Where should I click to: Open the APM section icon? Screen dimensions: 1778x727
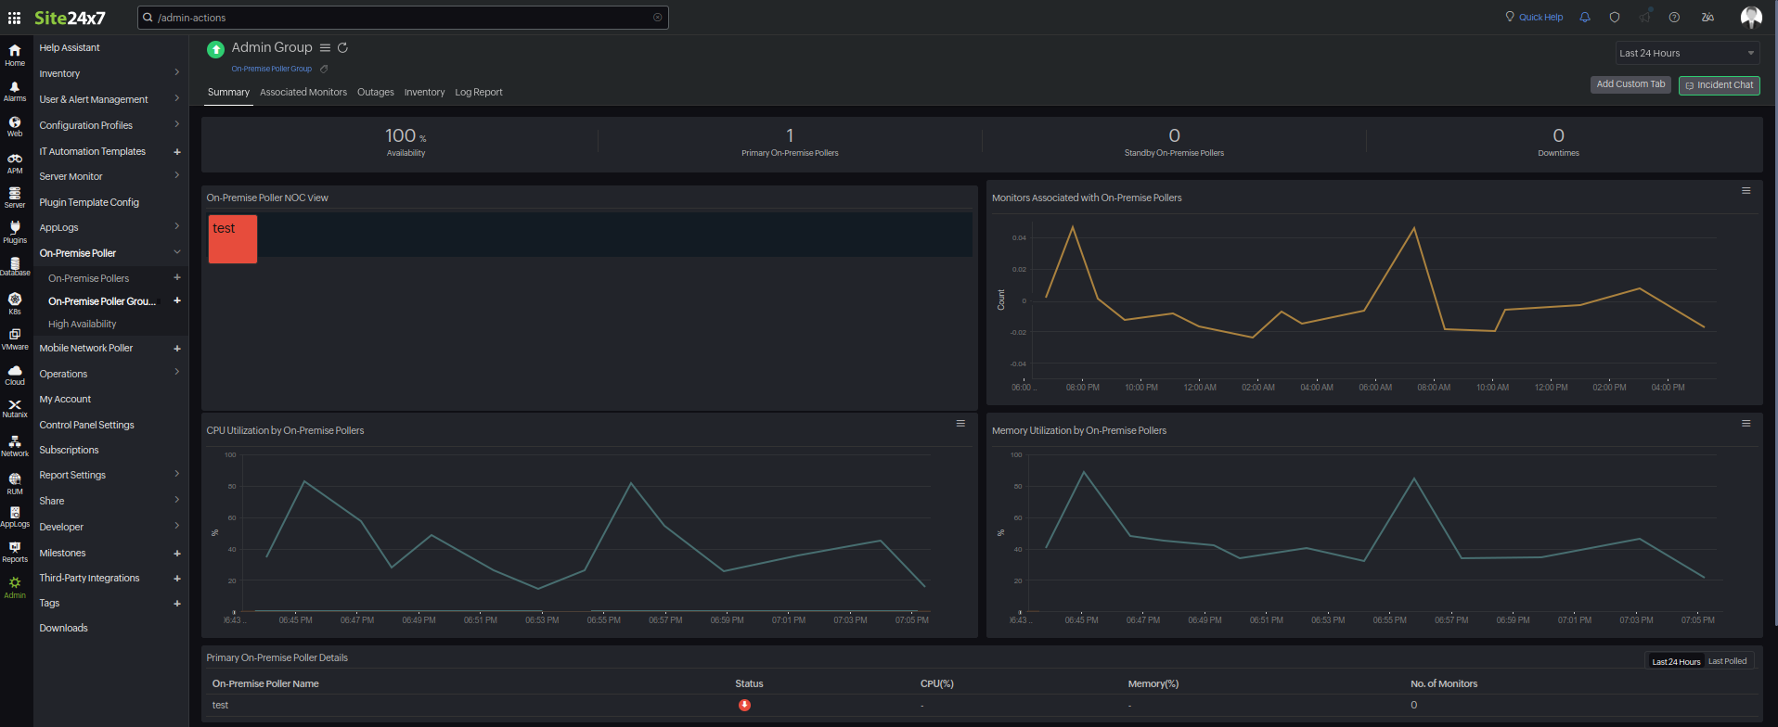coord(15,162)
